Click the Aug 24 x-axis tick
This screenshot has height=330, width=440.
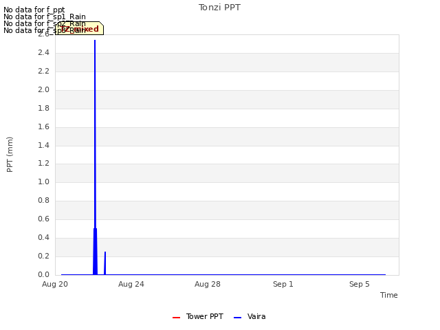coord(131,284)
